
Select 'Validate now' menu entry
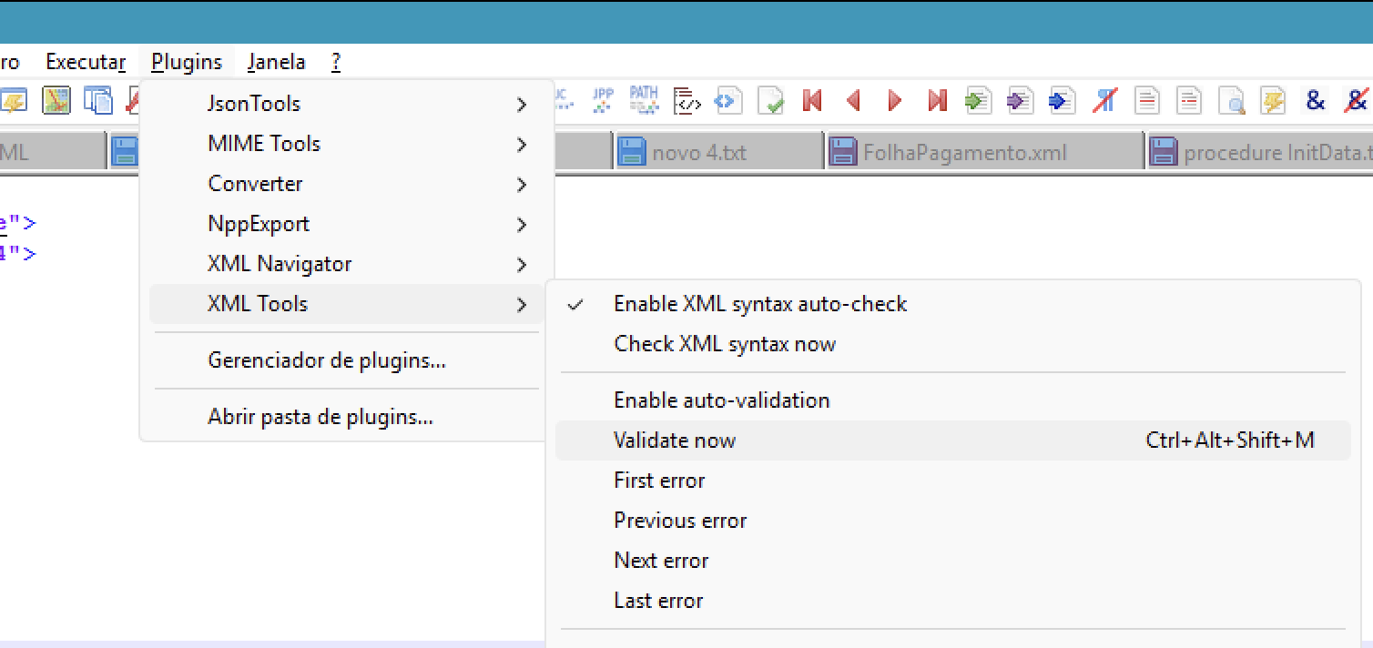pos(675,440)
